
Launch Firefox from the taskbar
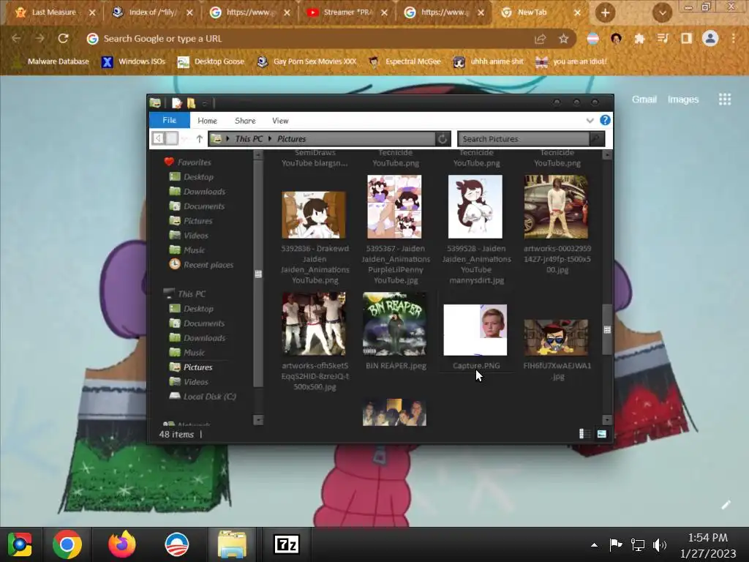(x=122, y=544)
